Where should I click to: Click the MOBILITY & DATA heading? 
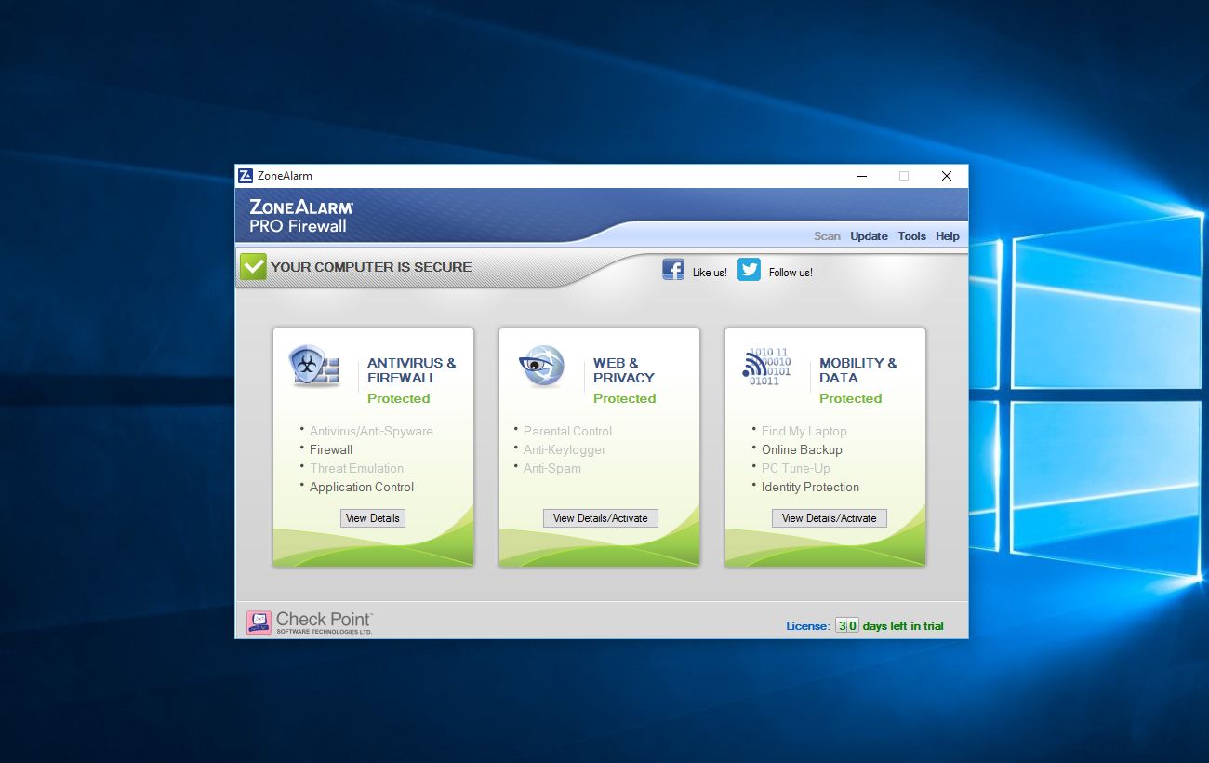858,370
